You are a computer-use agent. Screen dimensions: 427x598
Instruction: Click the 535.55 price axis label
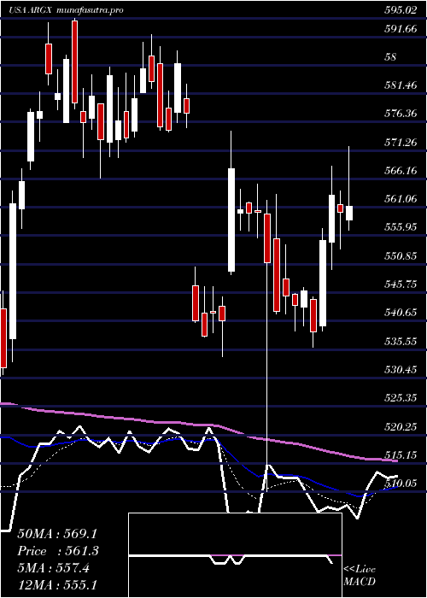400,341
